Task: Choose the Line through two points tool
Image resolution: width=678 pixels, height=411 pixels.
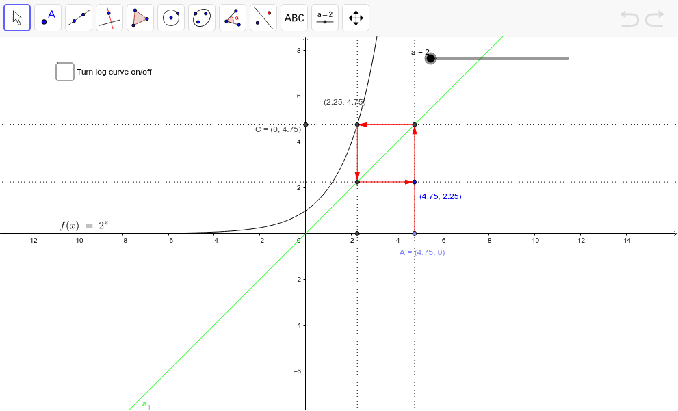Action: click(x=79, y=18)
